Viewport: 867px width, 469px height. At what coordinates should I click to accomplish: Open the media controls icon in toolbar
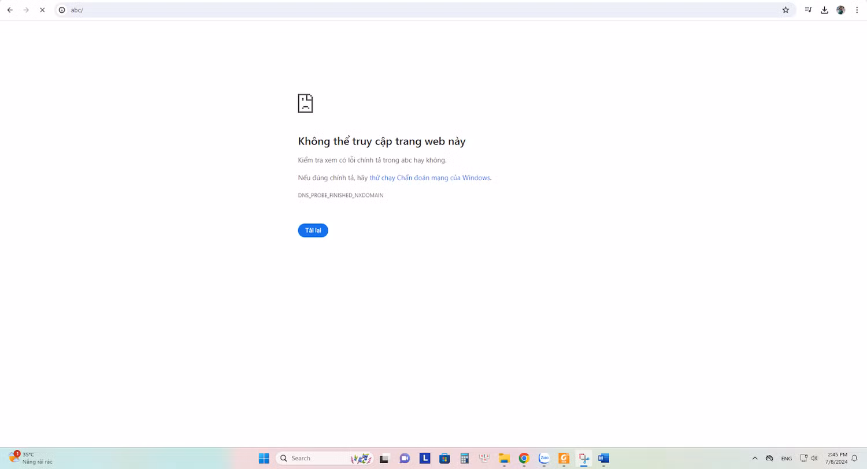coord(808,10)
